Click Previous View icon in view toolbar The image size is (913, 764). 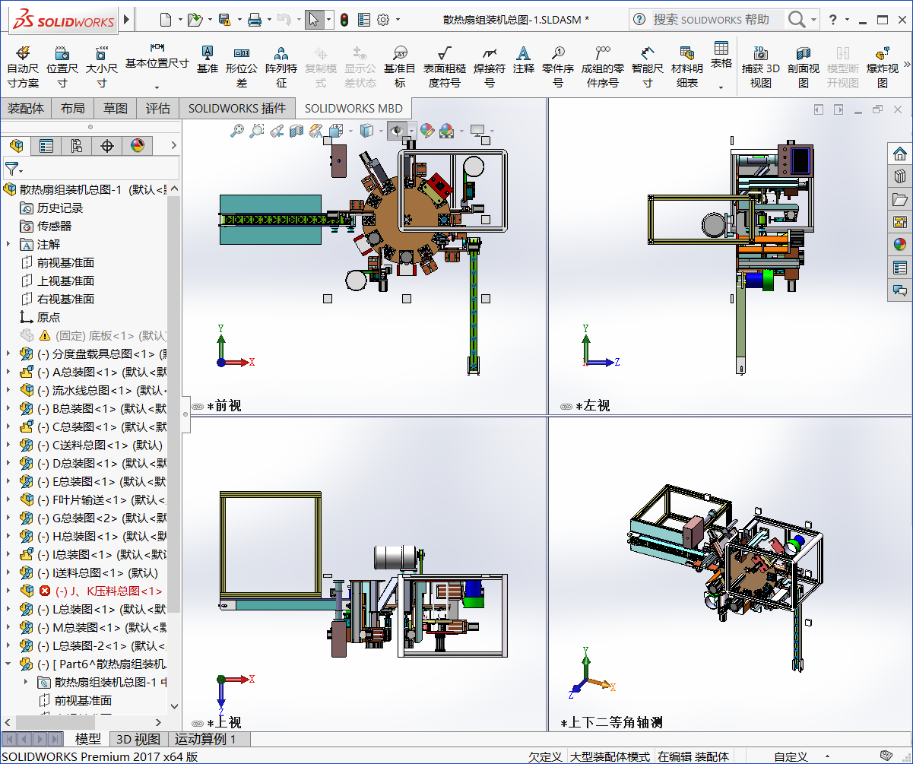click(277, 131)
